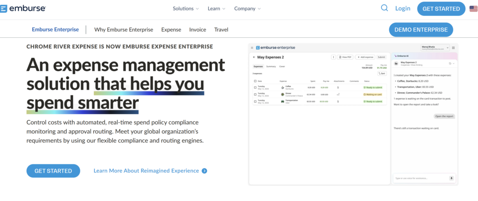Open the search magnifier icon

click(x=385, y=8)
